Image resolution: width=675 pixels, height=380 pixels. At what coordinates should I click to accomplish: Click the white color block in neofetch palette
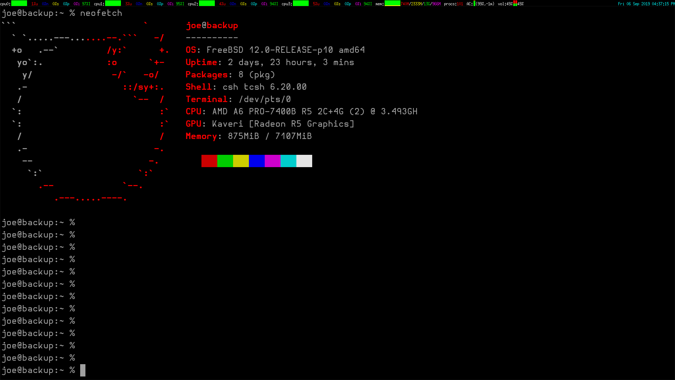(304, 161)
